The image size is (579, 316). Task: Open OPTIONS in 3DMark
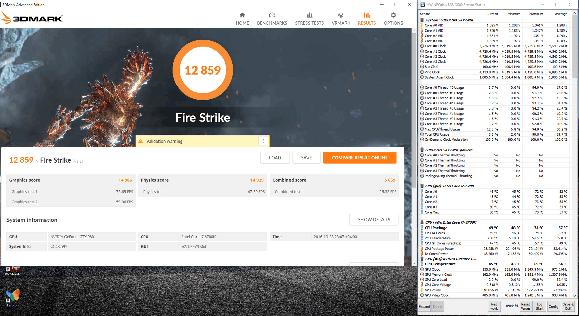(x=393, y=19)
